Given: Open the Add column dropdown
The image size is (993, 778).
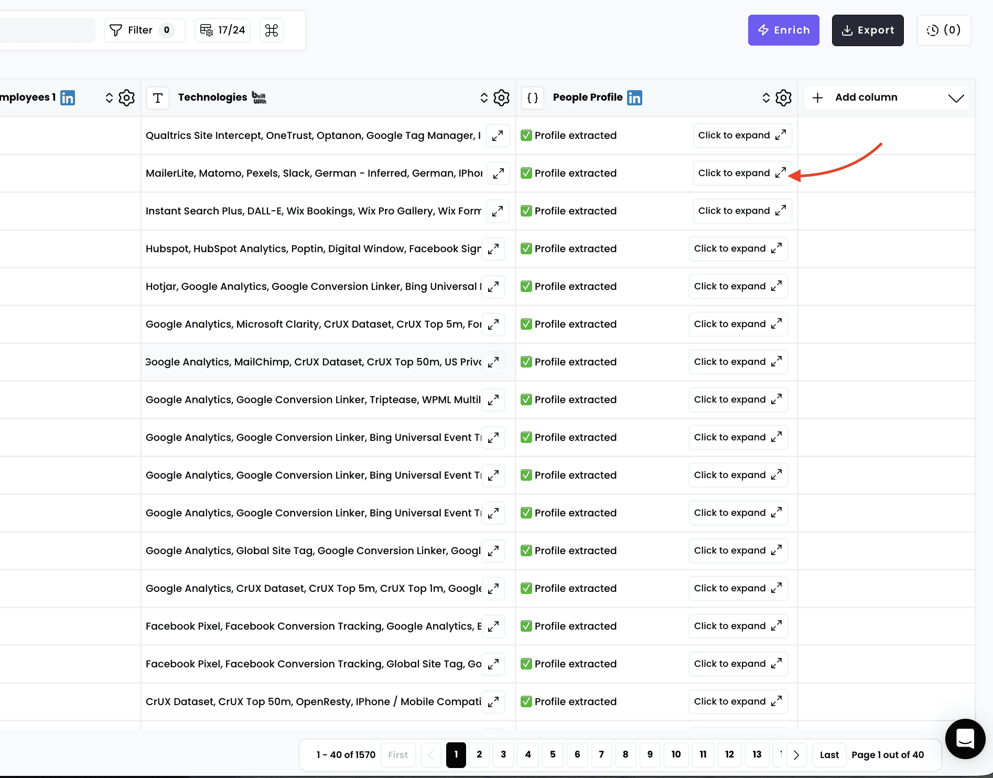Looking at the screenshot, I should point(887,98).
